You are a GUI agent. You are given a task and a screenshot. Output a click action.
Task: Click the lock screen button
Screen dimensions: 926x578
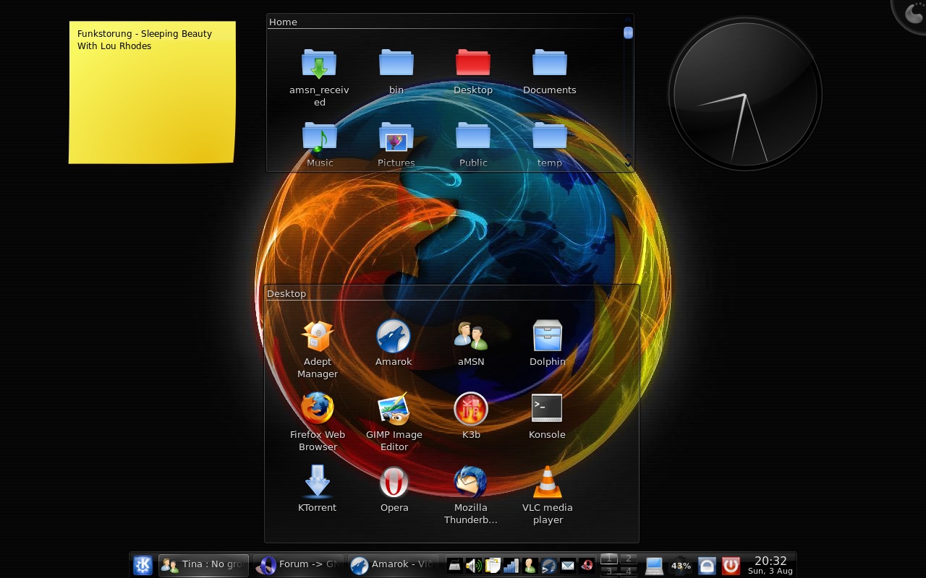(x=707, y=566)
